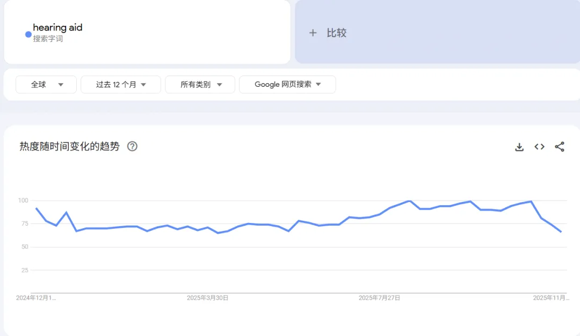The height and width of the screenshot is (336, 580).
Task: Open the embed code view
Action: [x=539, y=146]
